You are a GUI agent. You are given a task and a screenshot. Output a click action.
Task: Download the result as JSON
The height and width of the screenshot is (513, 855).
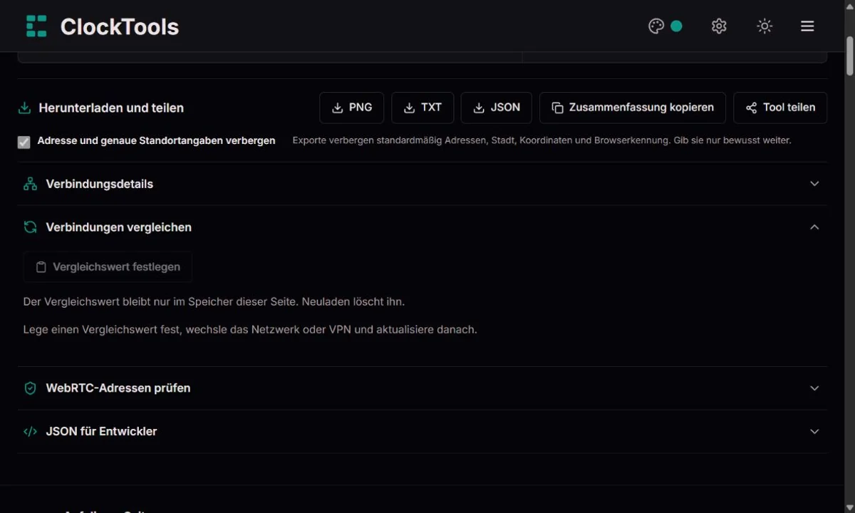click(497, 108)
